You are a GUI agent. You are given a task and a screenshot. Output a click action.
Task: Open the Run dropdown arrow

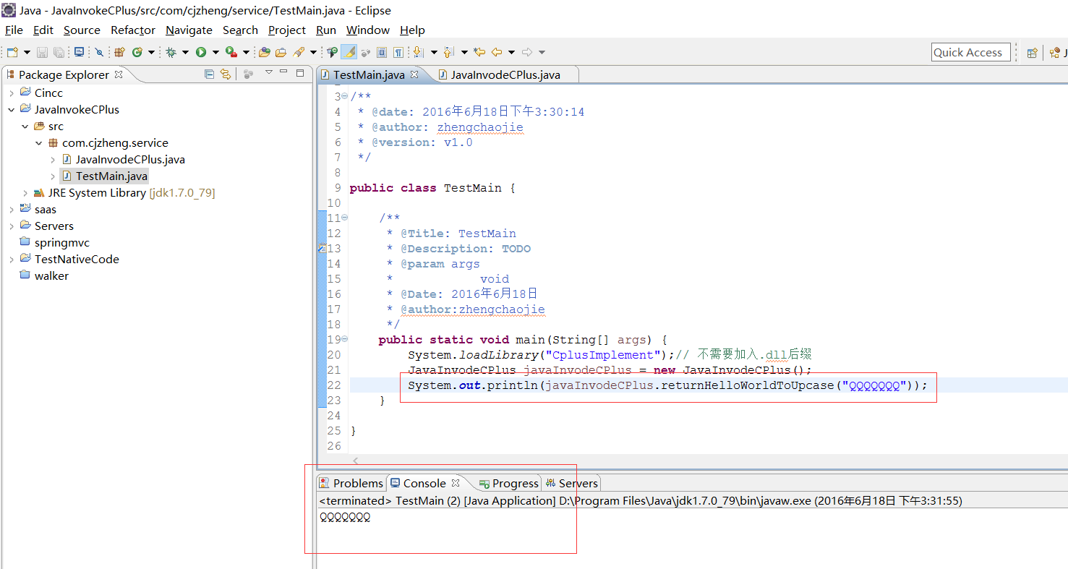pos(215,52)
